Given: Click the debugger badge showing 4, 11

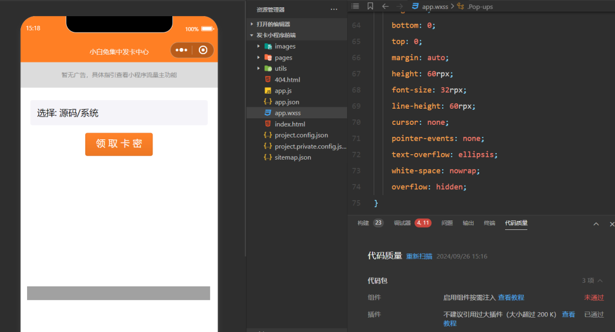Looking at the screenshot, I should pos(423,223).
